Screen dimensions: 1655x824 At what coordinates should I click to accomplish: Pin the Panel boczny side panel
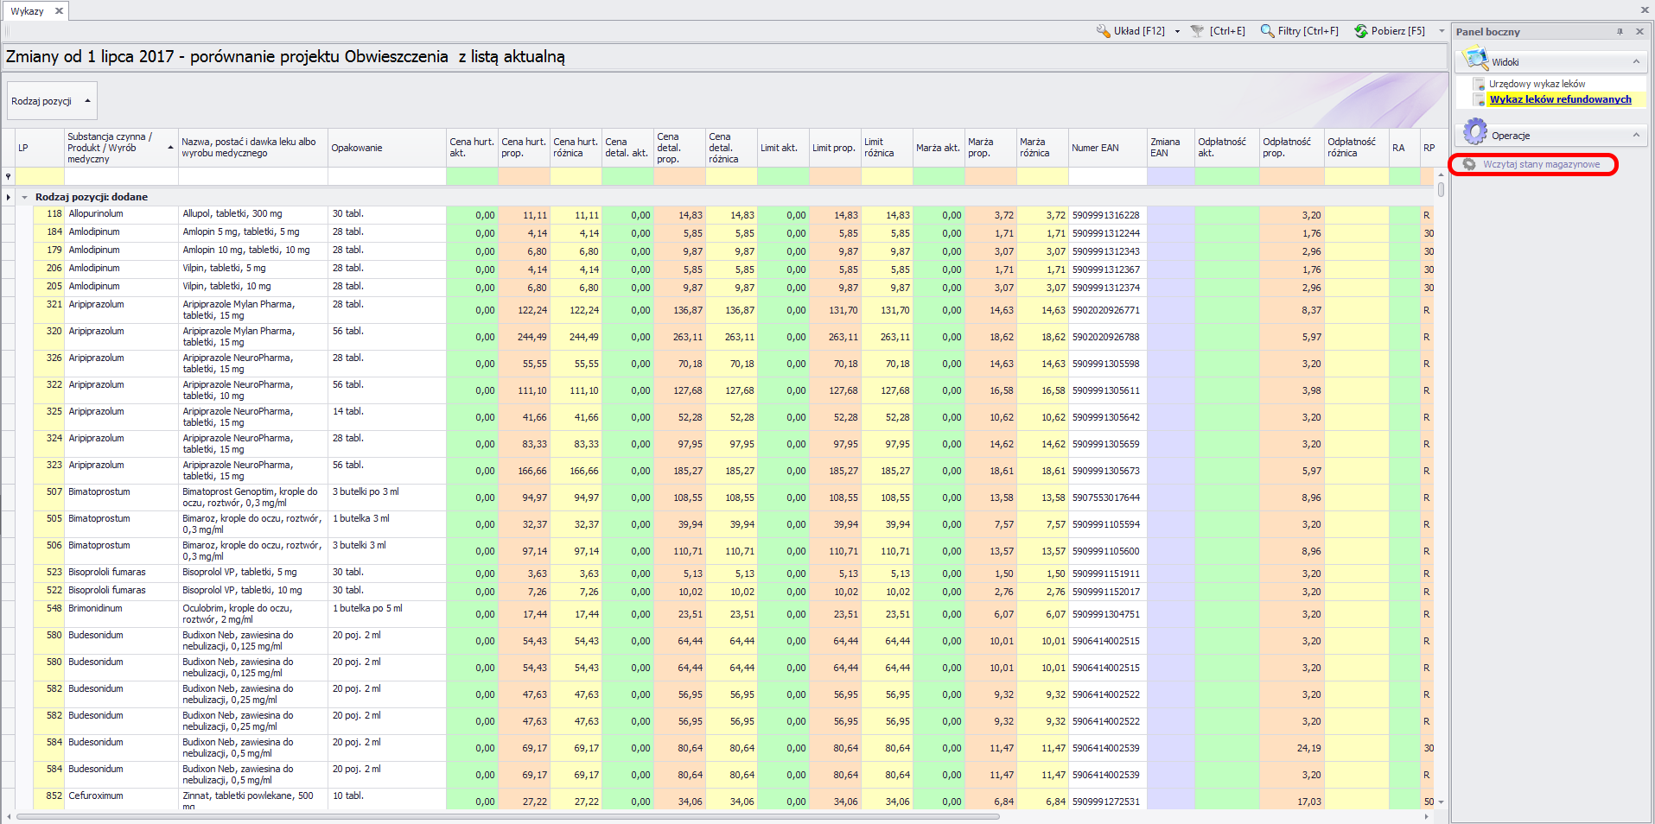point(1620,32)
